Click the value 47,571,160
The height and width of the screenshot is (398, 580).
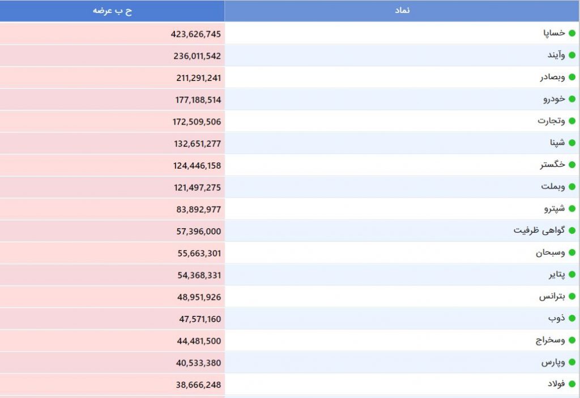click(200, 319)
